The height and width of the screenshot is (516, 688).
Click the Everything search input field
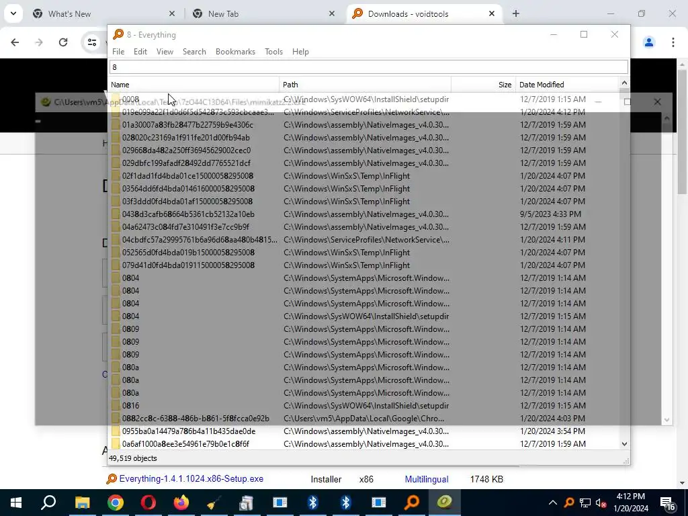point(369,67)
